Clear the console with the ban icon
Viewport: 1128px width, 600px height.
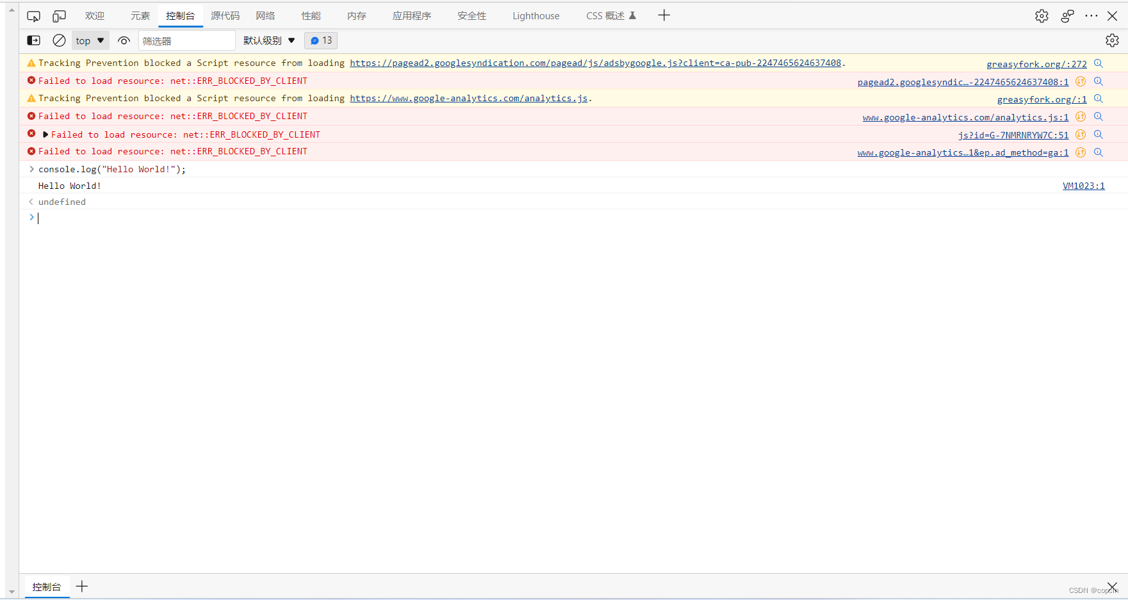click(59, 40)
